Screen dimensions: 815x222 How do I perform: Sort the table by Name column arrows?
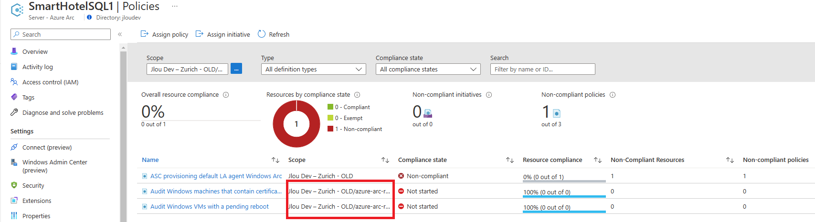[x=275, y=160]
